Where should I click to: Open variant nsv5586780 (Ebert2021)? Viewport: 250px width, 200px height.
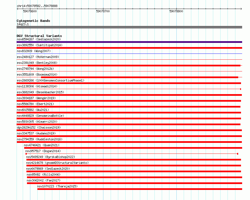(x=35, y=104)
